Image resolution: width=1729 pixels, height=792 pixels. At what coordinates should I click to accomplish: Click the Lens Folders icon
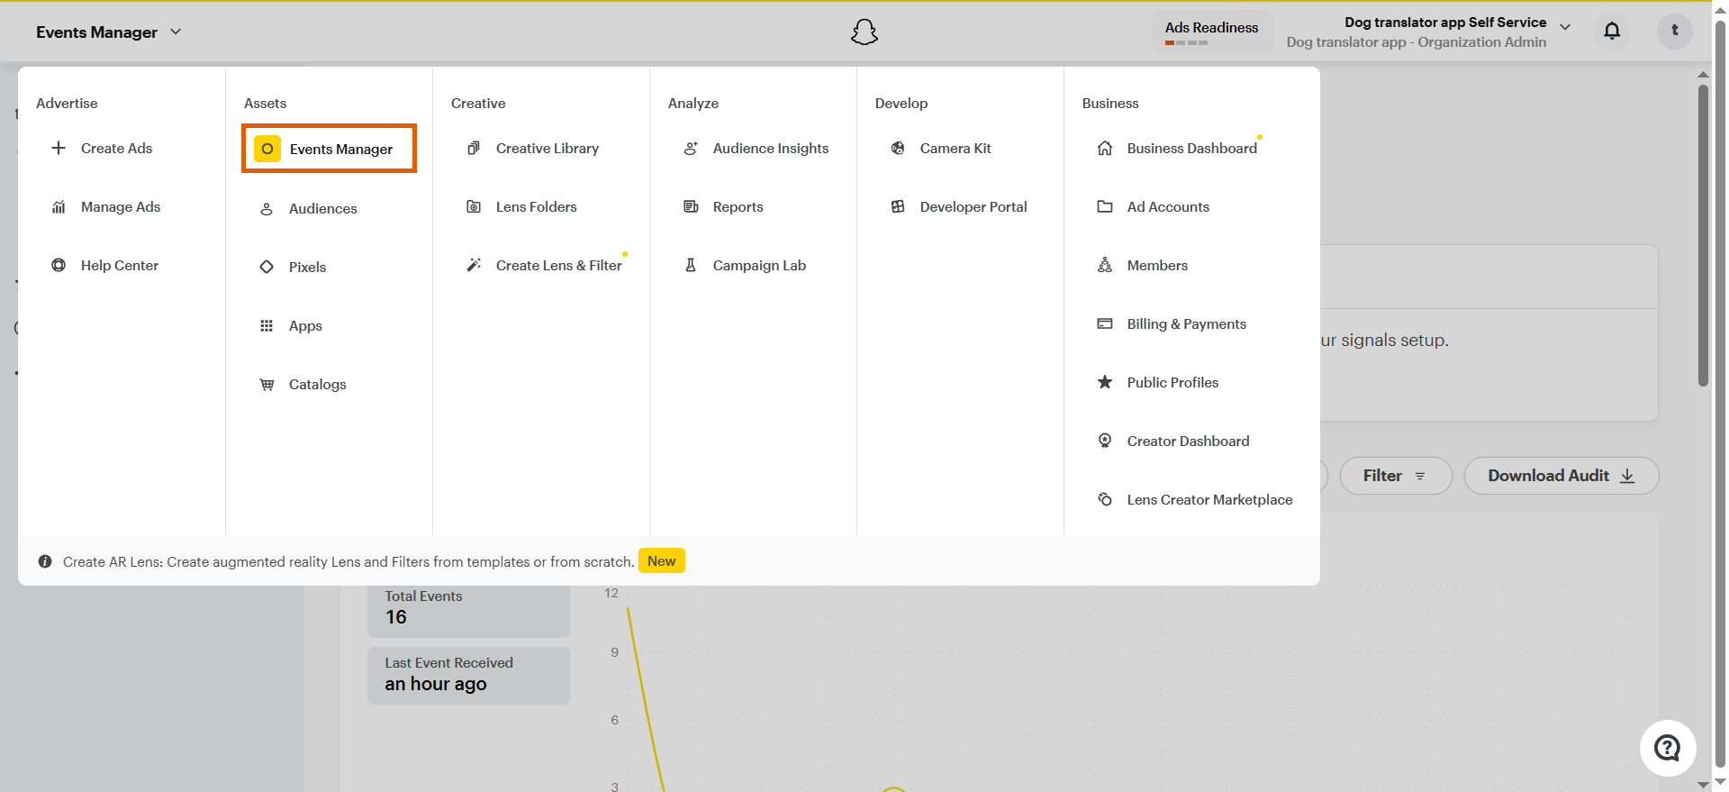(x=474, y=206)
